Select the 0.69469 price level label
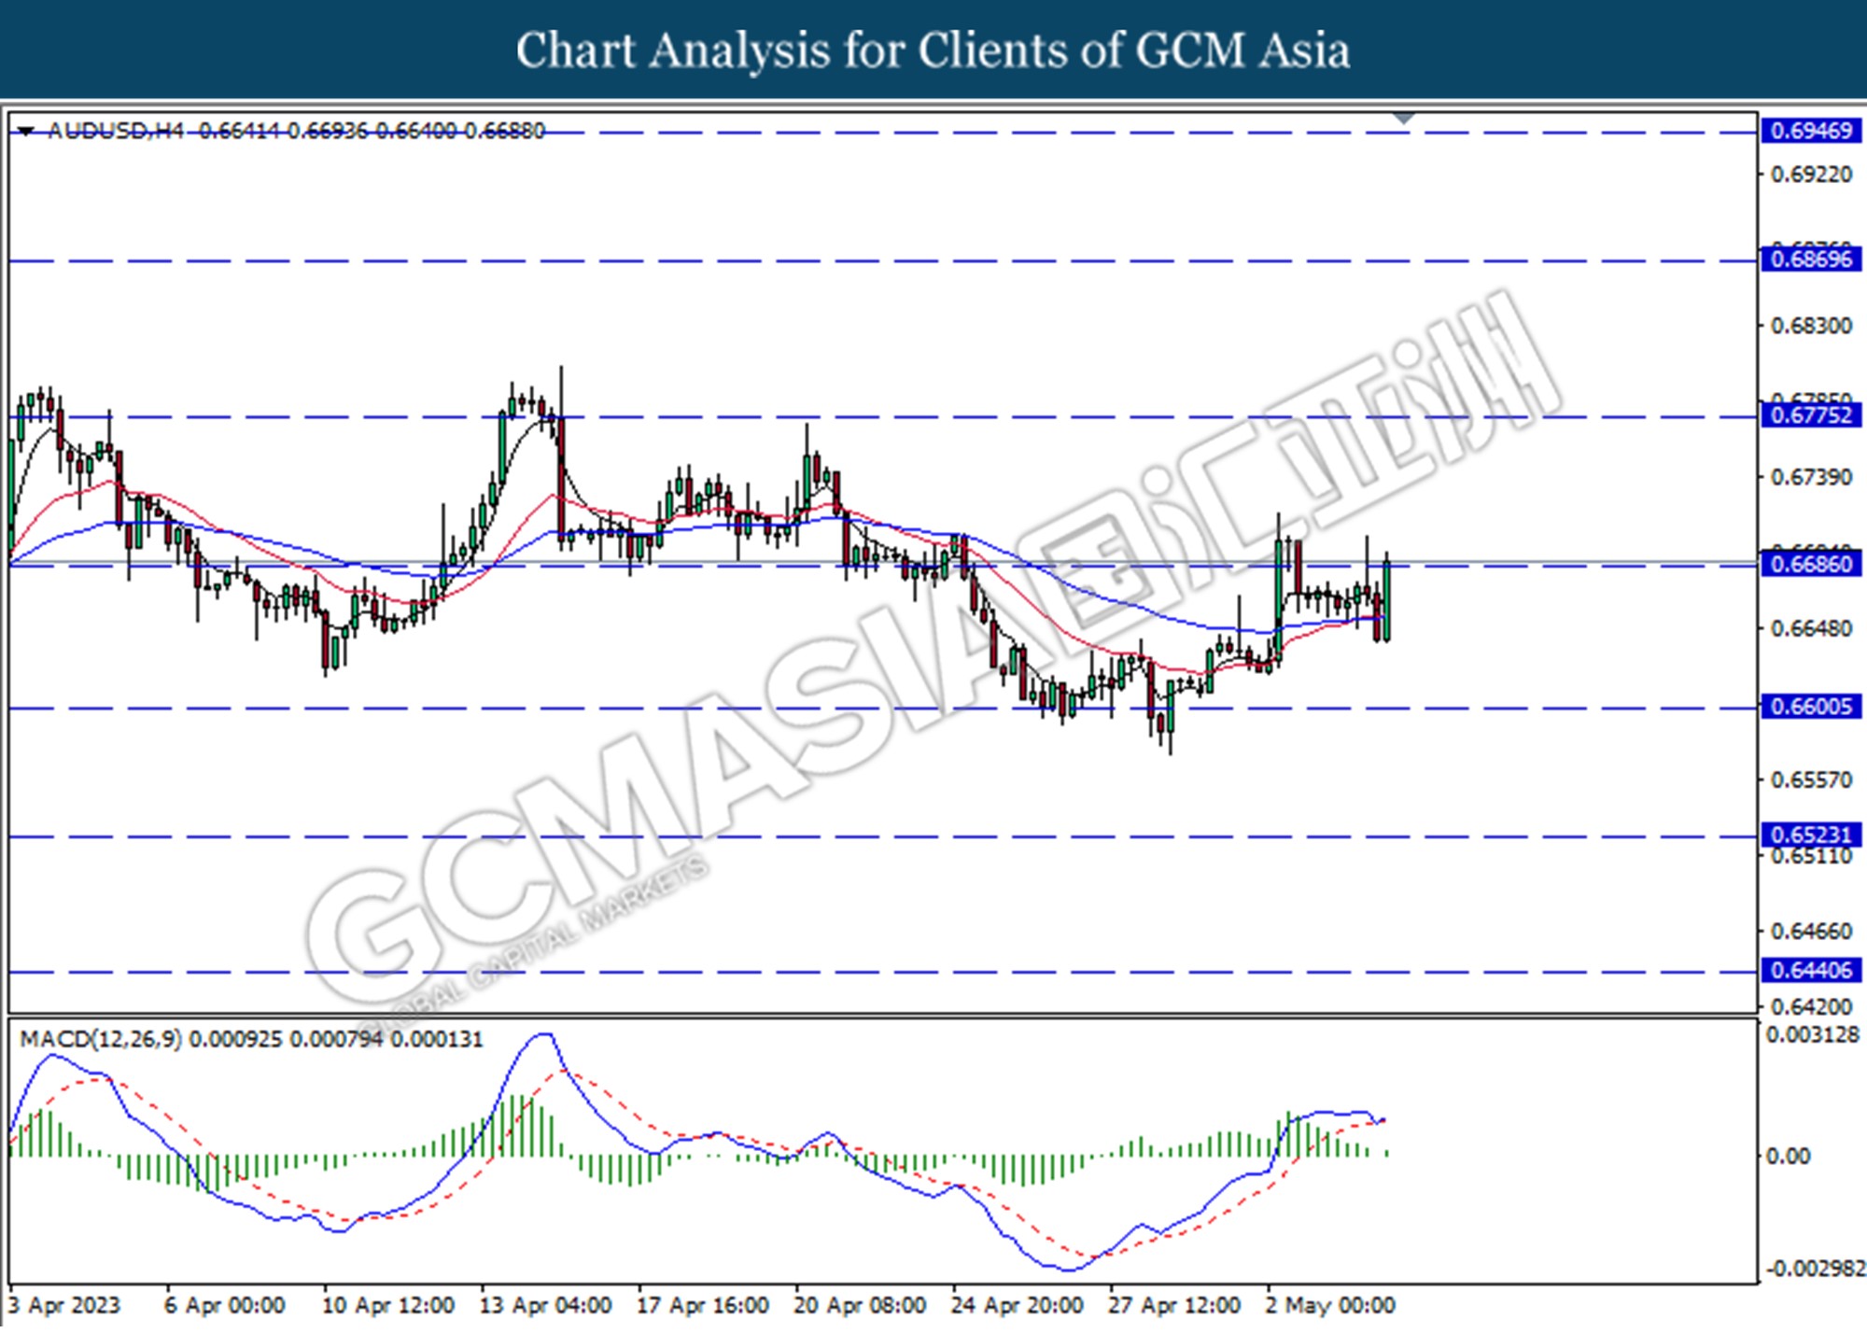Image resolution: width=1867 pixels, height=1333 pixels. [1811, 131]
